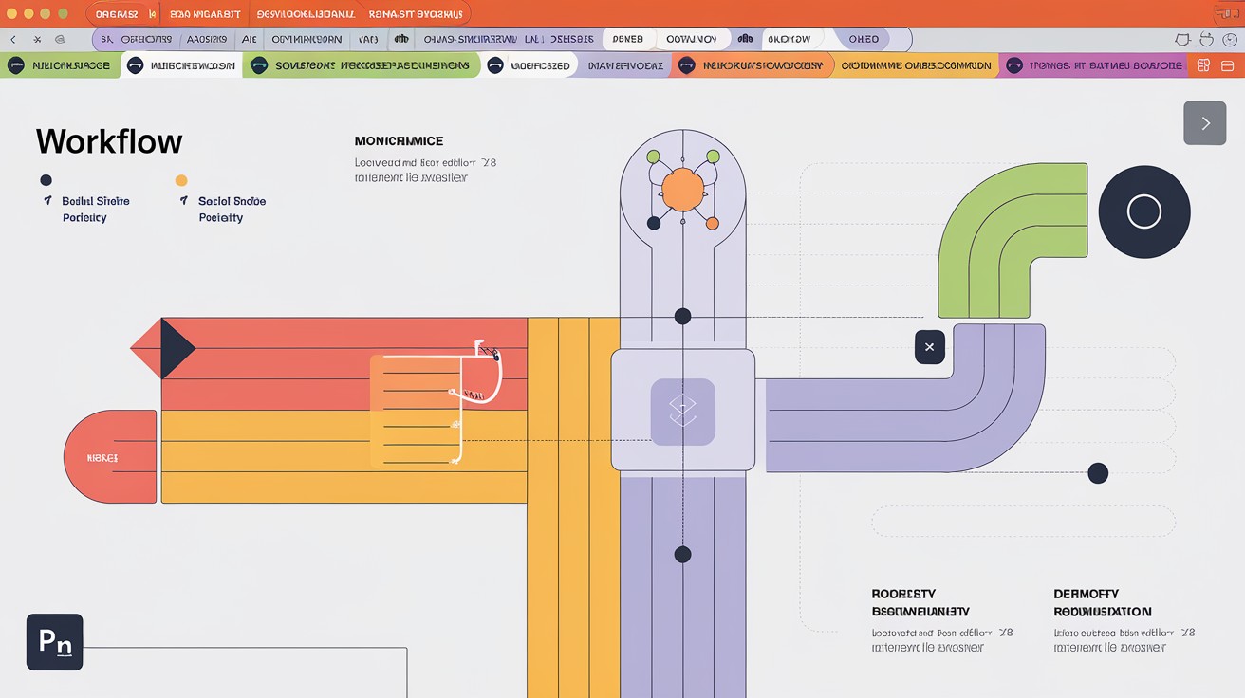Toggle the green dot at the node diagram's top left

(653, 156)
